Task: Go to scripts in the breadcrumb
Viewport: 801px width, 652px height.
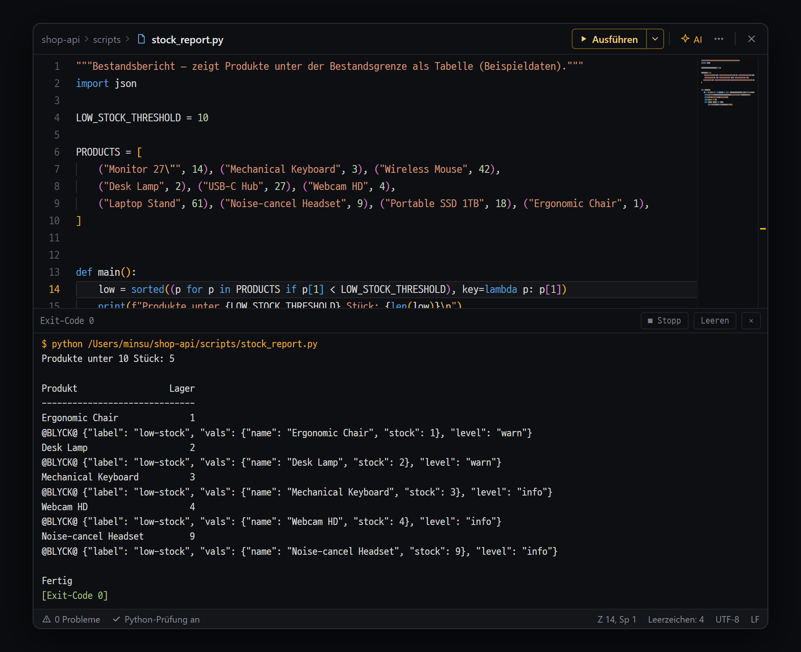Action: 107,40
